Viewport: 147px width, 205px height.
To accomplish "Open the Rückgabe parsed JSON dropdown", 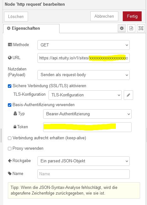I will click(83, 161).
